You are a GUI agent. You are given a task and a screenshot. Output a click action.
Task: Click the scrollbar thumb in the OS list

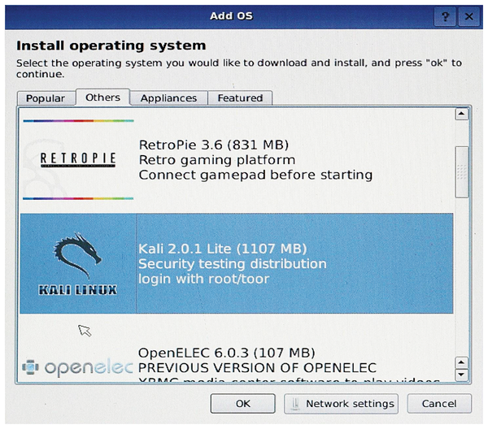tap(462, 172)
